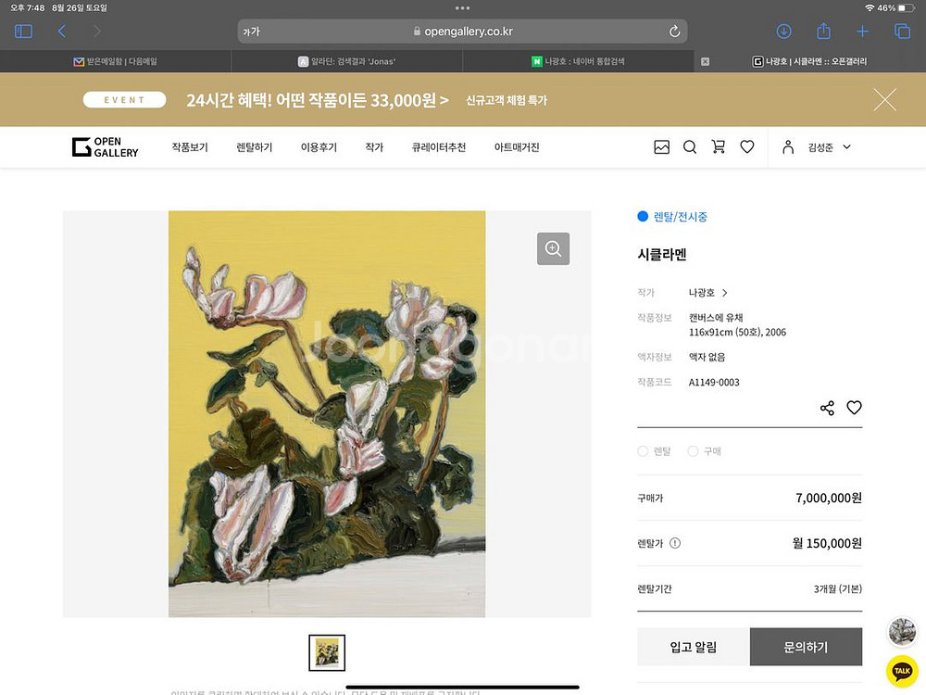Screen dimensions: 926x695
Task: Click the main 시클라멘 painting image
Action: pos(327,413)
